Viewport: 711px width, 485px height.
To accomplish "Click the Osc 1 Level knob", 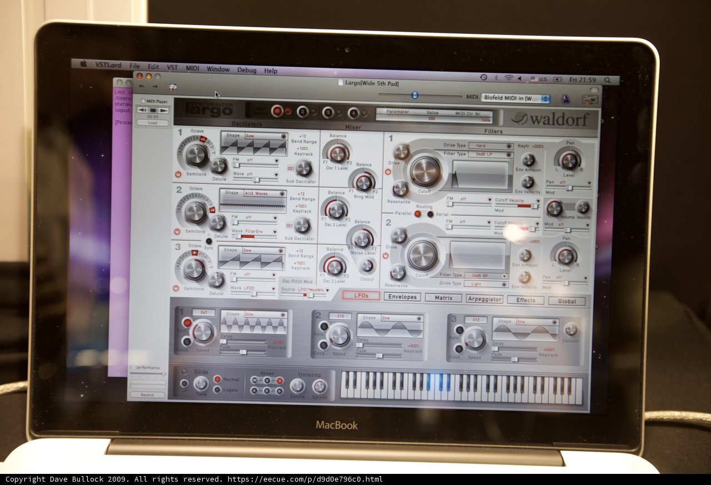I will pos(338,154).
